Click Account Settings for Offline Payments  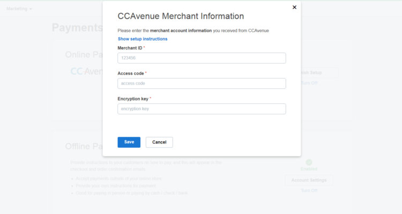pos(309,180)
